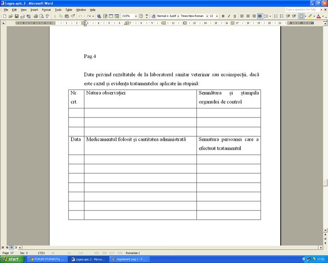The width and height of the screenshot is (328, 263).
Task: Click the Save floppy disk icon
Action: [x=16, y=16]
